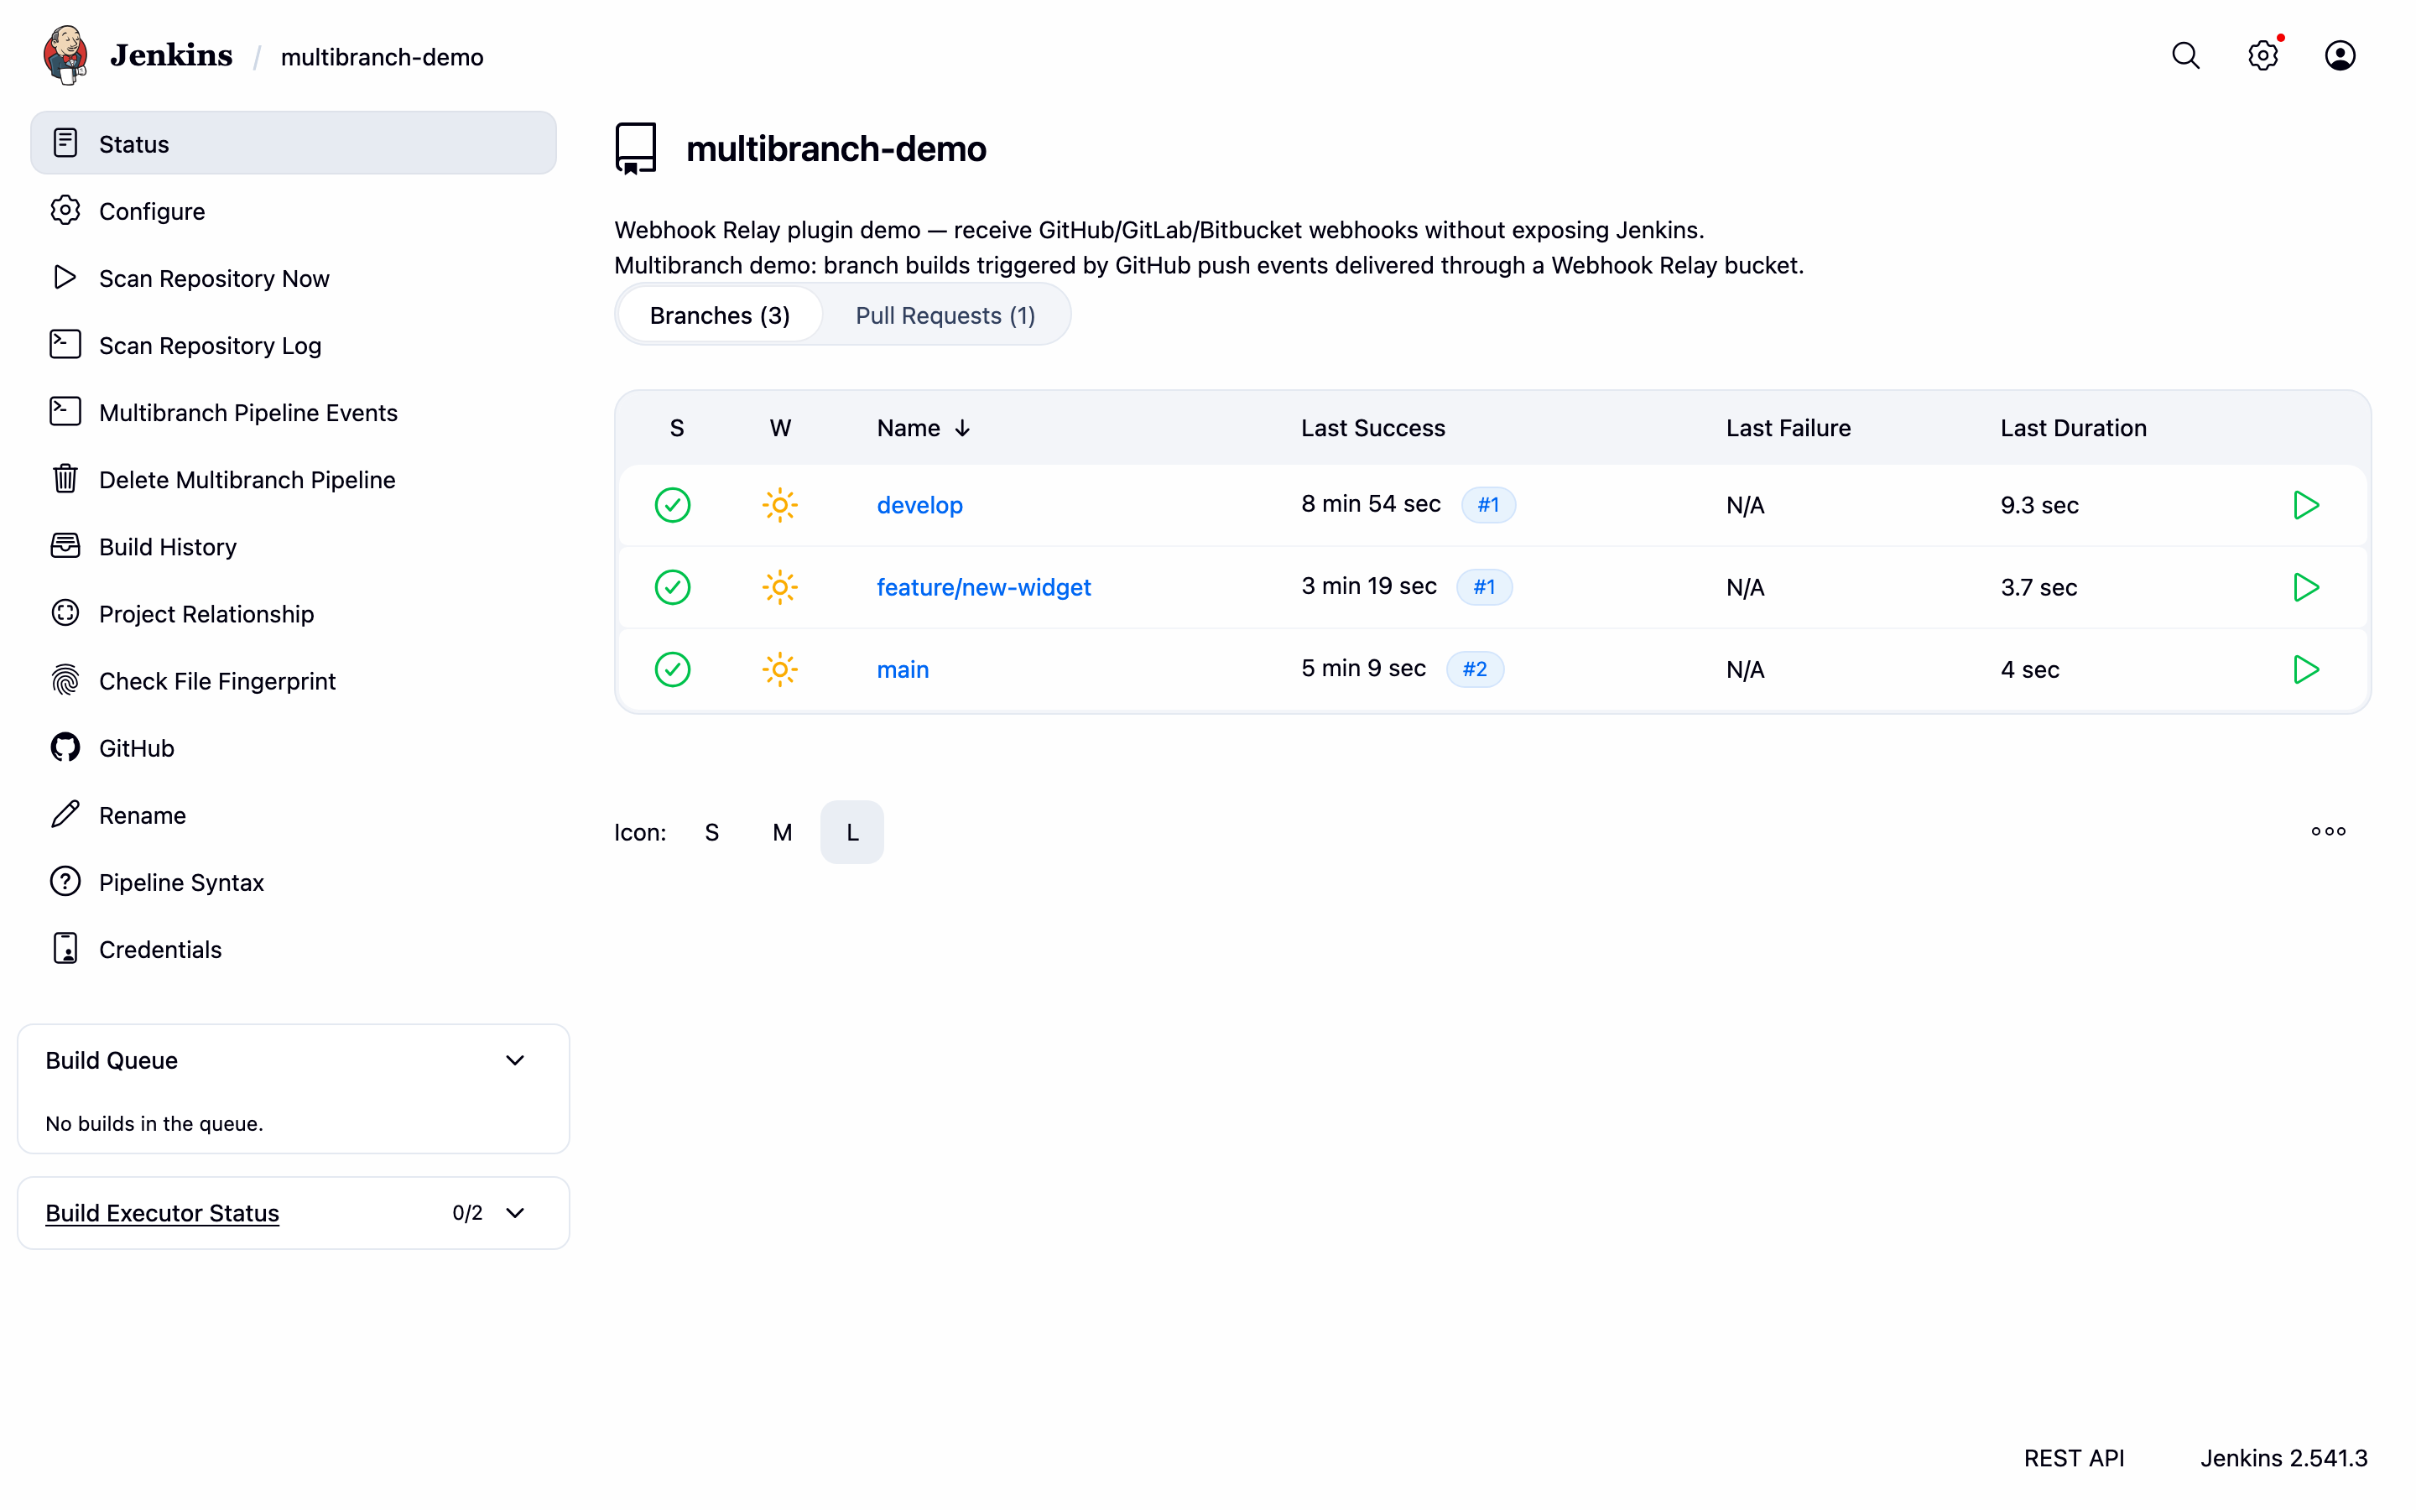2416x1510 pixels.
Task: Click the Jenkins 2.541.3 version button
Action: pyautogui.click(x=2283, y=1458)
